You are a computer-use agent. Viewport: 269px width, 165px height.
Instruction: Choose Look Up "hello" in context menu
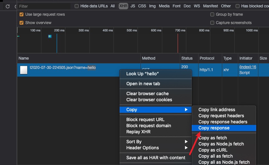click(x=156, y=74)
